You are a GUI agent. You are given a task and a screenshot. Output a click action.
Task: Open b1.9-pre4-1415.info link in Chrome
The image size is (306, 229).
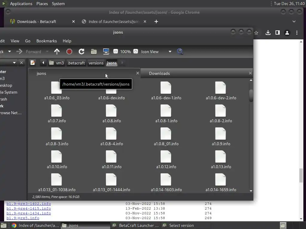pos(29,208)
